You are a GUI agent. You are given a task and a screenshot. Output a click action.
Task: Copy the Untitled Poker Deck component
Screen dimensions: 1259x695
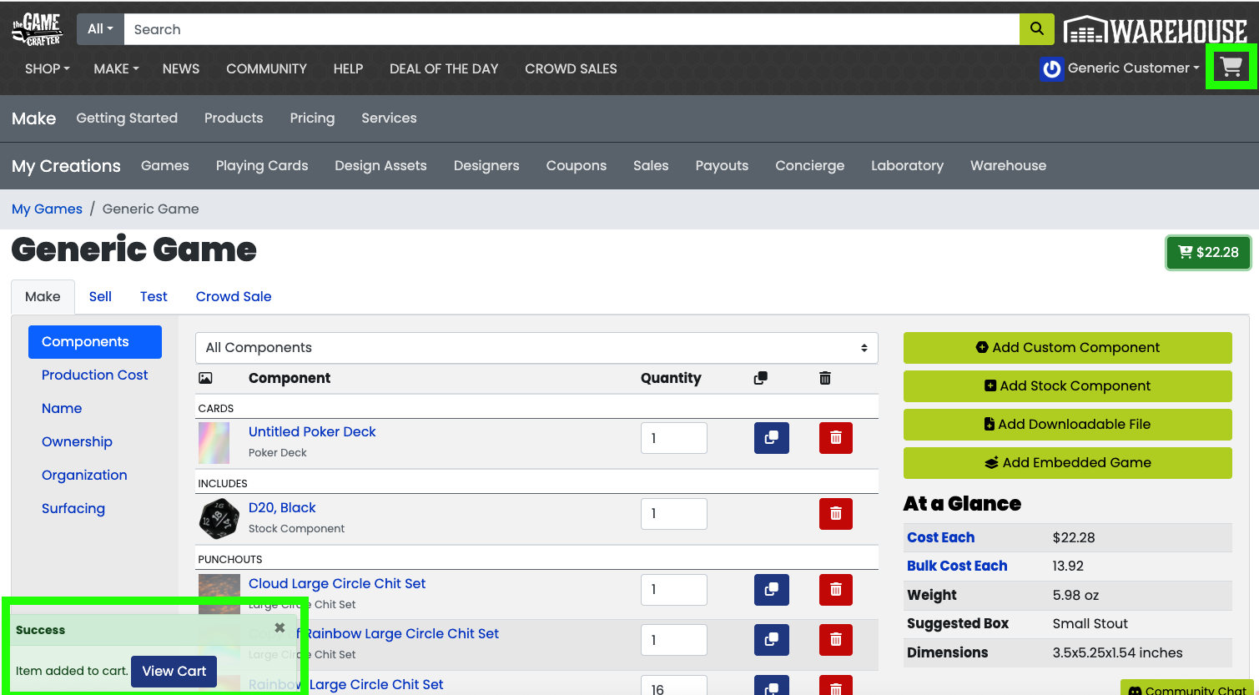point(772,437)
